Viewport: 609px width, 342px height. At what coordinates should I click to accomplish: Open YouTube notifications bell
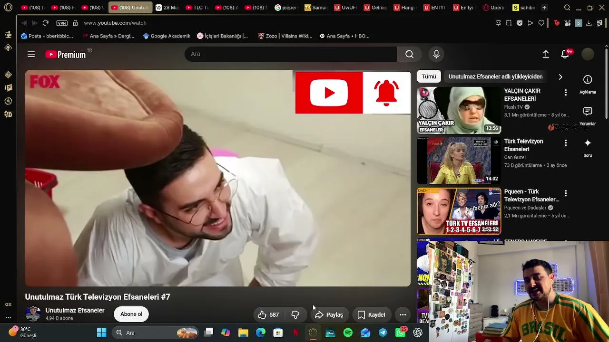[565, 54]
